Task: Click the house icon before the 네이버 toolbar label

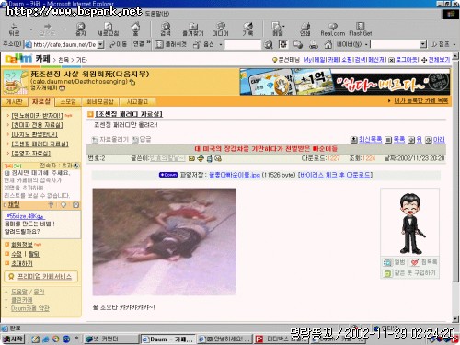Action: [x=328, y=45]
